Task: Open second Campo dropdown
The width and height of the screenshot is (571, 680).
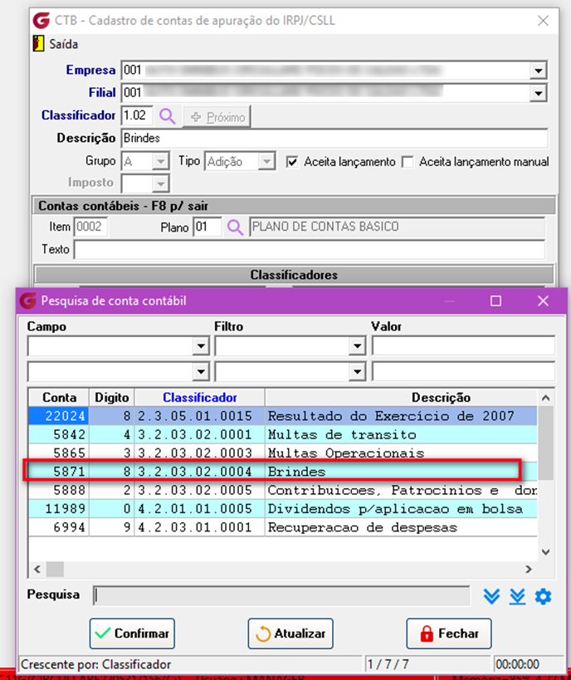Action: [x=201, y=372]
